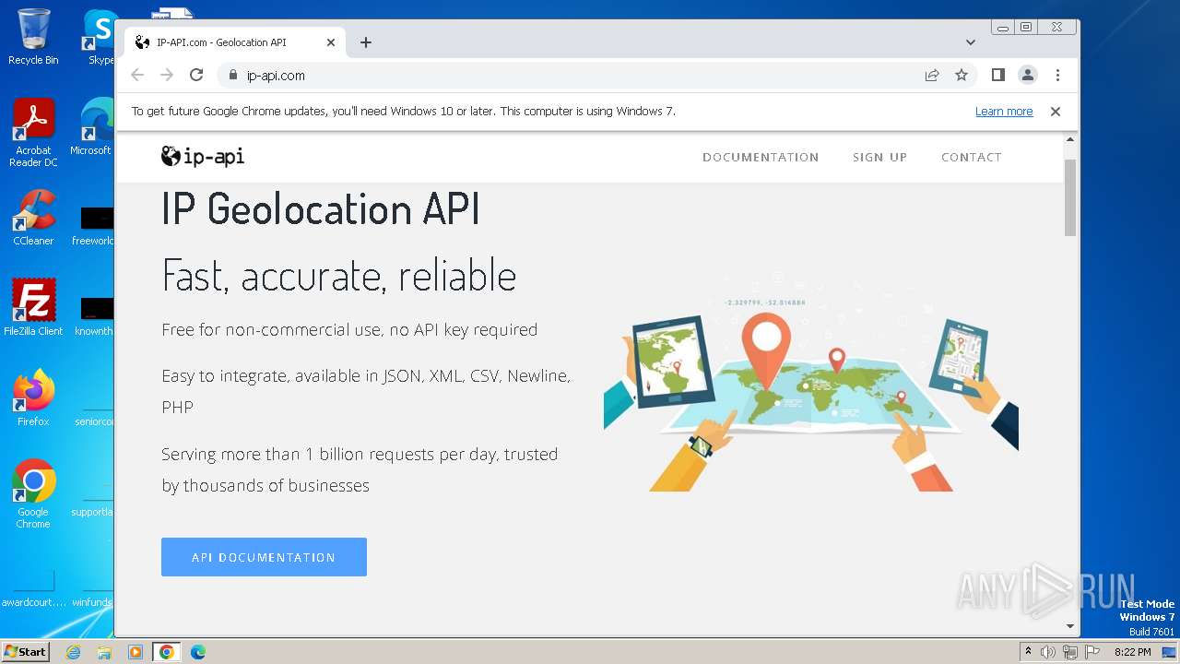Open Chrome side panel
The height and width of the screenshot is (664, 1180).
click(x=997, y=76)
